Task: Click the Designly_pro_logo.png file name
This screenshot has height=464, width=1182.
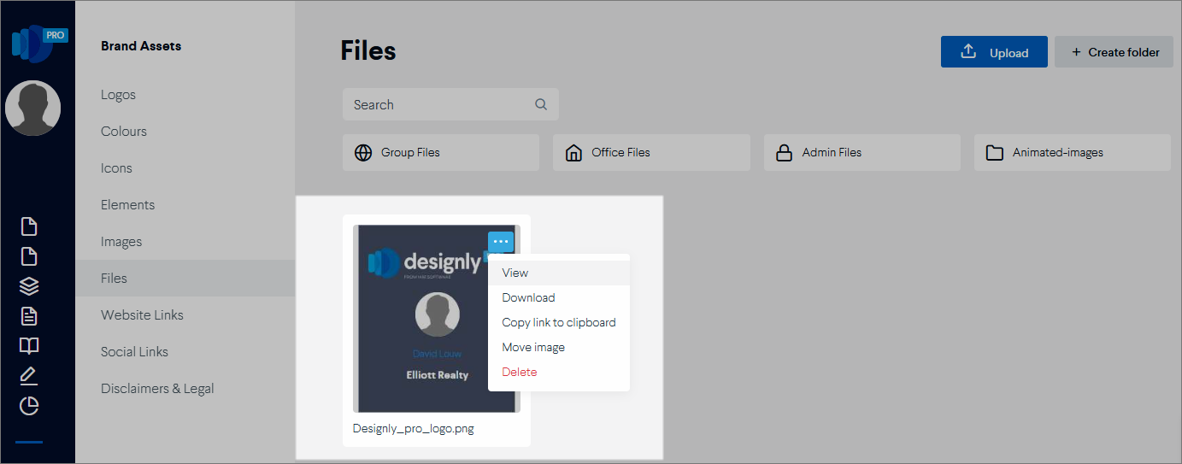Action: 413,429
